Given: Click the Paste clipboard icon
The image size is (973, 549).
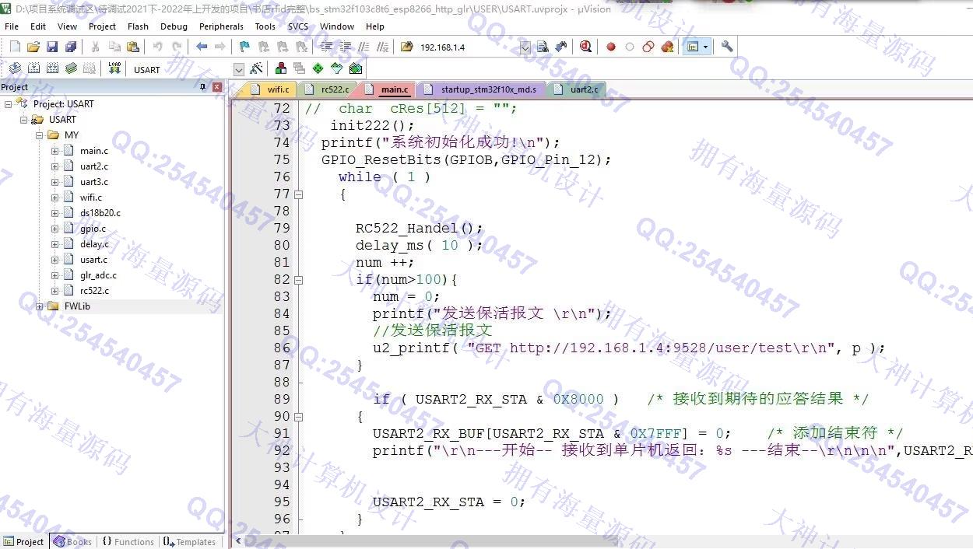Looking at the screenshot, I should (x=132, y=47).
